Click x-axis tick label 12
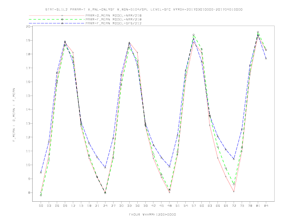 pyautogui.click(x=73, y=206)
